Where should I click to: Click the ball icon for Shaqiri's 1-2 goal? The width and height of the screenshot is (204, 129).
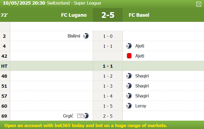click(129, 76)
